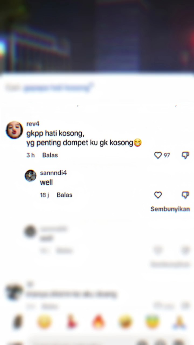Open rev4's profile picture
The width and height of the screenshot is (194, 345).
click(x=14, y=130)
